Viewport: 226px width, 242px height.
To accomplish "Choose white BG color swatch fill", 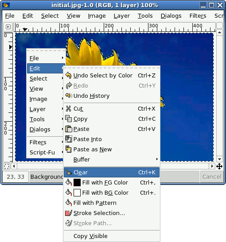I will 77,192.
